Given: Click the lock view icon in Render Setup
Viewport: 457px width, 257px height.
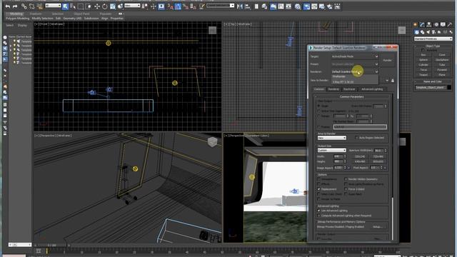Looking at the screenshot, I should 393,80.
